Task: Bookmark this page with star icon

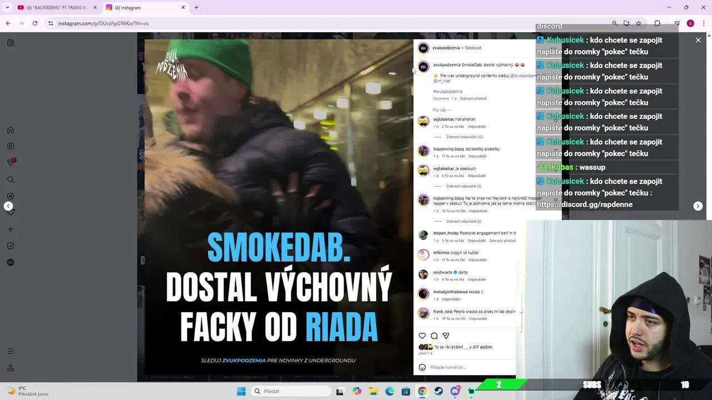Action: [x=639, y=23]
